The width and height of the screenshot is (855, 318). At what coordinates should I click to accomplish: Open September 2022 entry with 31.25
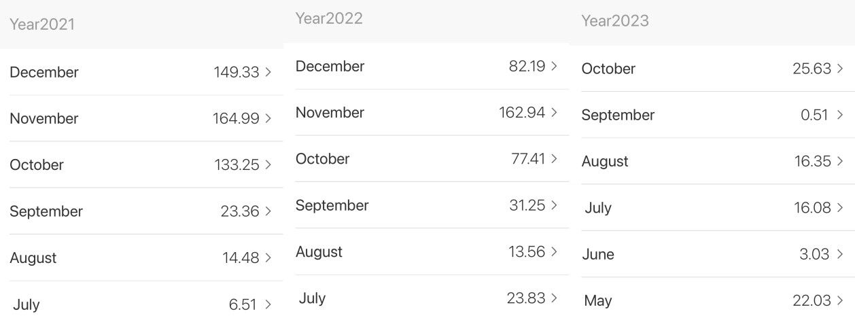[427, 205]
